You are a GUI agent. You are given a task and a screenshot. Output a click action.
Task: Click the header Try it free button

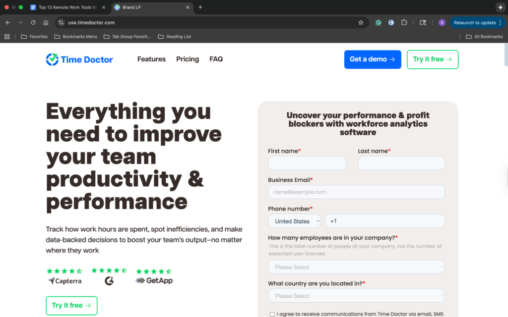coord(433,59)
